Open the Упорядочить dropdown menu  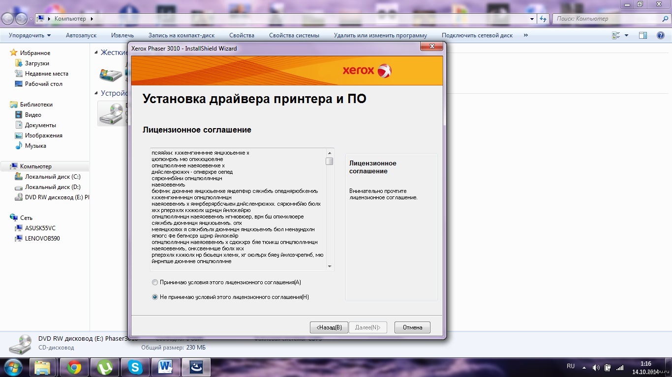30,35
